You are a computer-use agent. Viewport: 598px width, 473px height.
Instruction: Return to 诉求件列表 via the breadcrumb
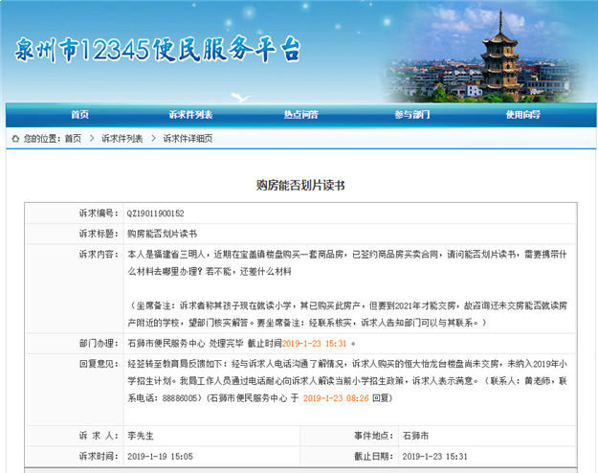pos(122,139)
